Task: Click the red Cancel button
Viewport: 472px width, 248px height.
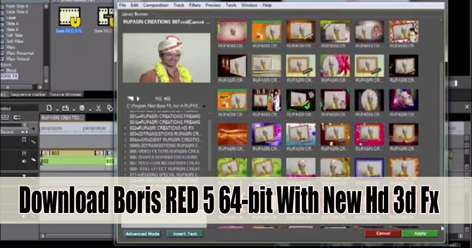Action: pos(383,233)
